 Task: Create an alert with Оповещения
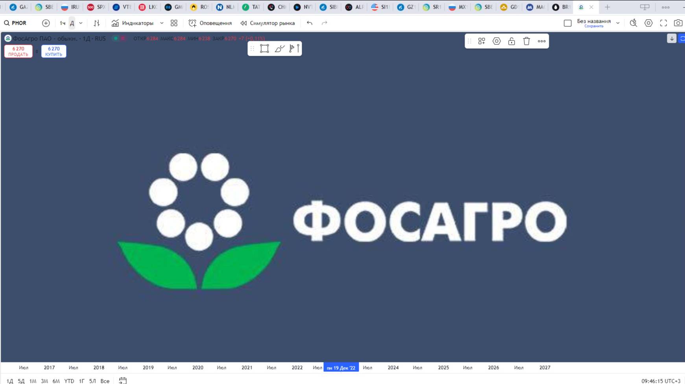click(x=210, y=23)
